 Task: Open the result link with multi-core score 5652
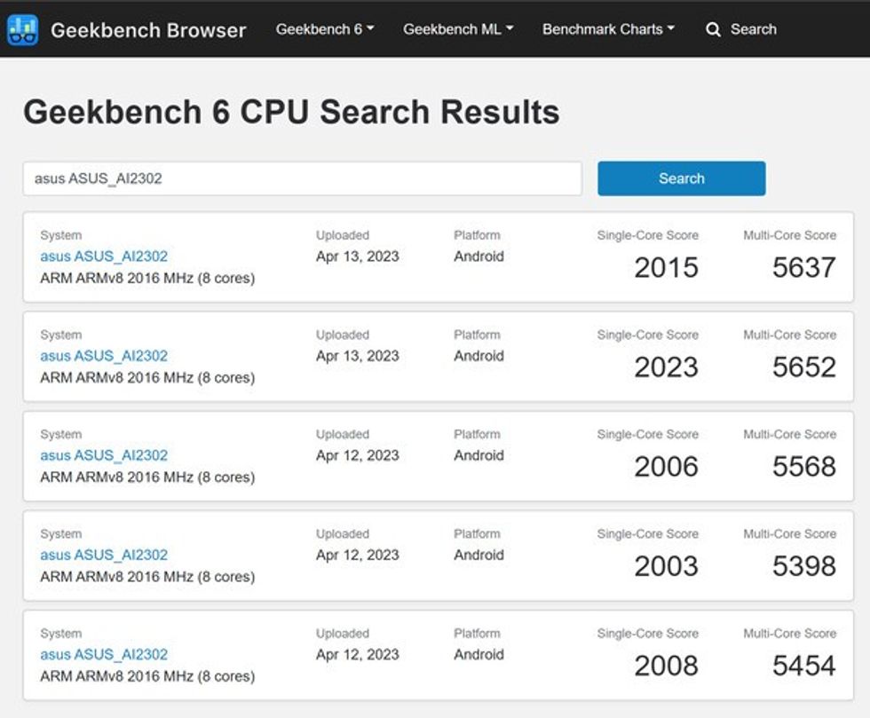click(105, 356)
